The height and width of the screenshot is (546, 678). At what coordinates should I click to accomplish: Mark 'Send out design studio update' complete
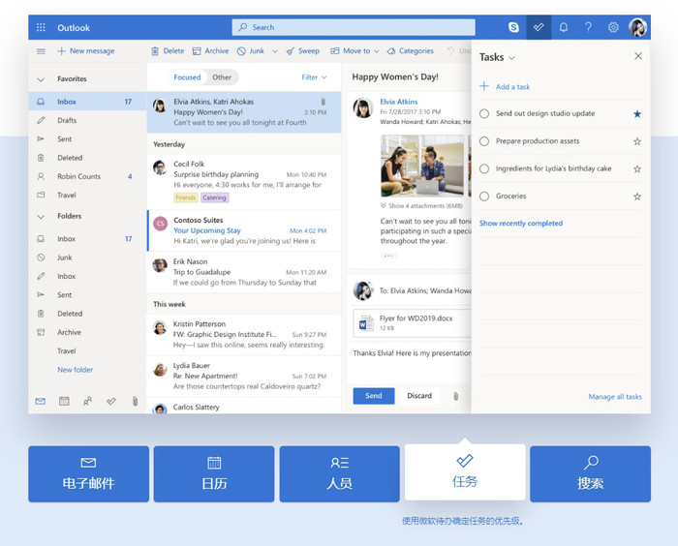tap(484, 113)
